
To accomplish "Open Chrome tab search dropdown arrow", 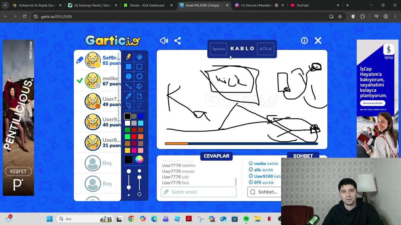I will (x=5, y=5).
